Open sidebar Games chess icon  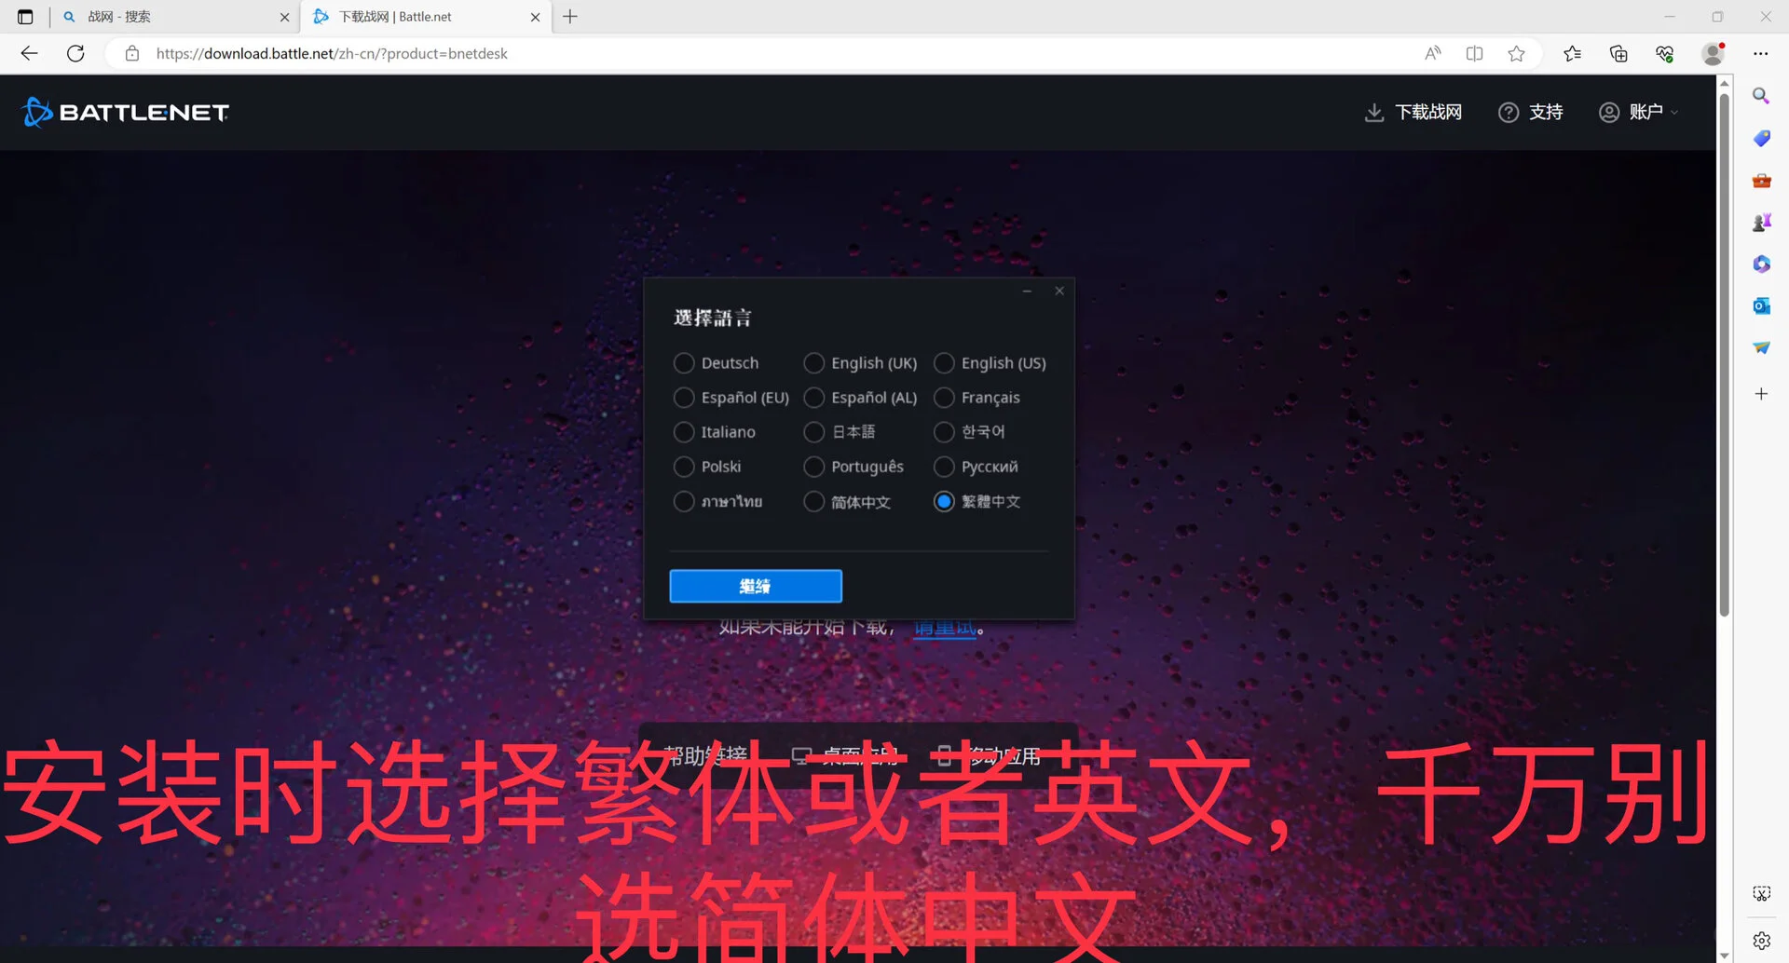1761,222
